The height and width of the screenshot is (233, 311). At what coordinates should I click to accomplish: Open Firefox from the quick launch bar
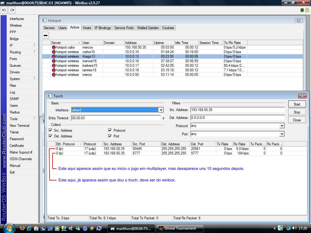click(22, 228)
